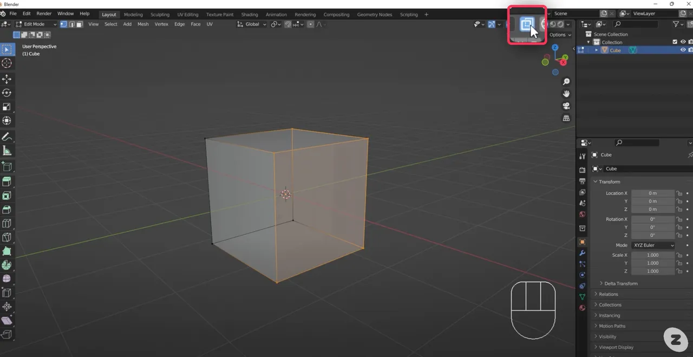
Task: Enable edge select mode in header
Action: (71, 24)
